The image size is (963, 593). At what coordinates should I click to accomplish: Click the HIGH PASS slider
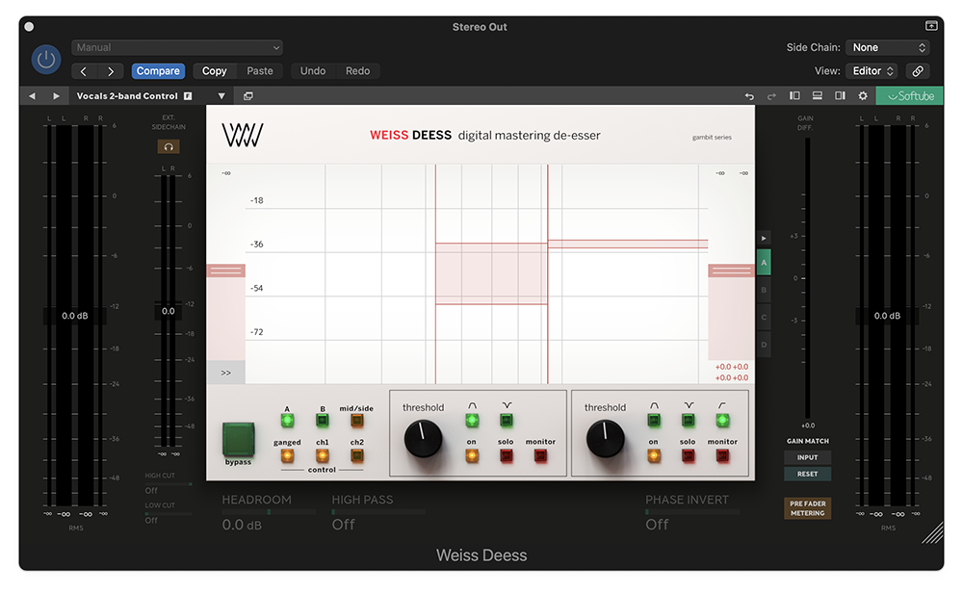point(378,512)
